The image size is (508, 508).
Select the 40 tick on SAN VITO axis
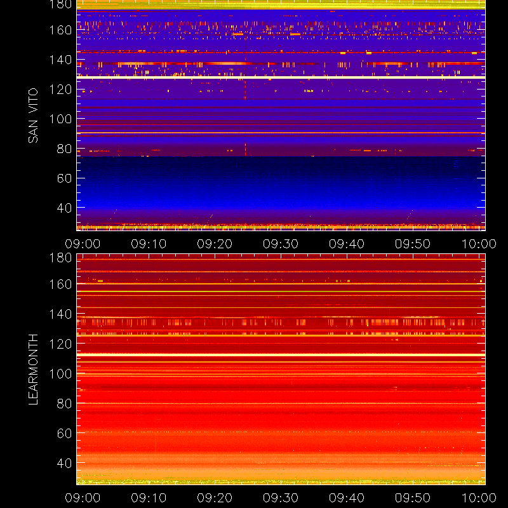pos(64,208)
